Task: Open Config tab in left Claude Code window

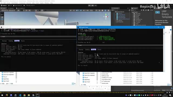Action: [x=11, y=41]
